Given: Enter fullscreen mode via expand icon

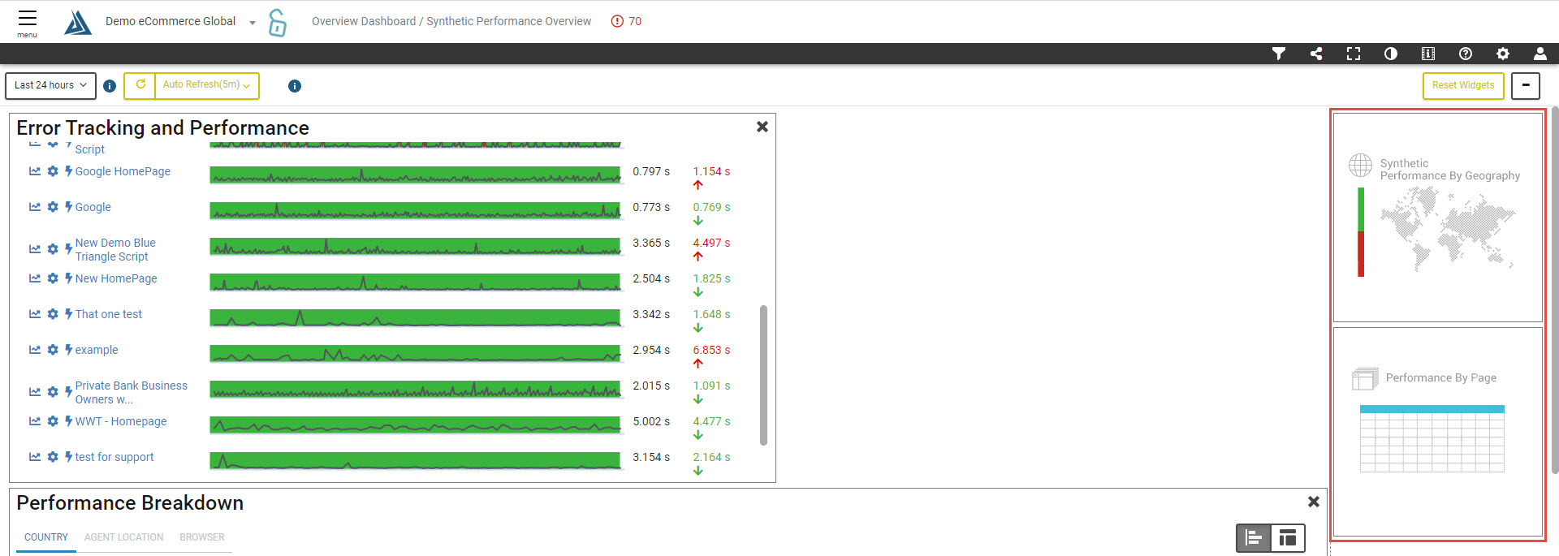Looking at the screenshot, I should [1354, 54].
